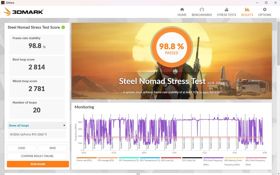Click the SAVE button
The height and width of the screenshot is (175, 280).
tap(52, 148)
